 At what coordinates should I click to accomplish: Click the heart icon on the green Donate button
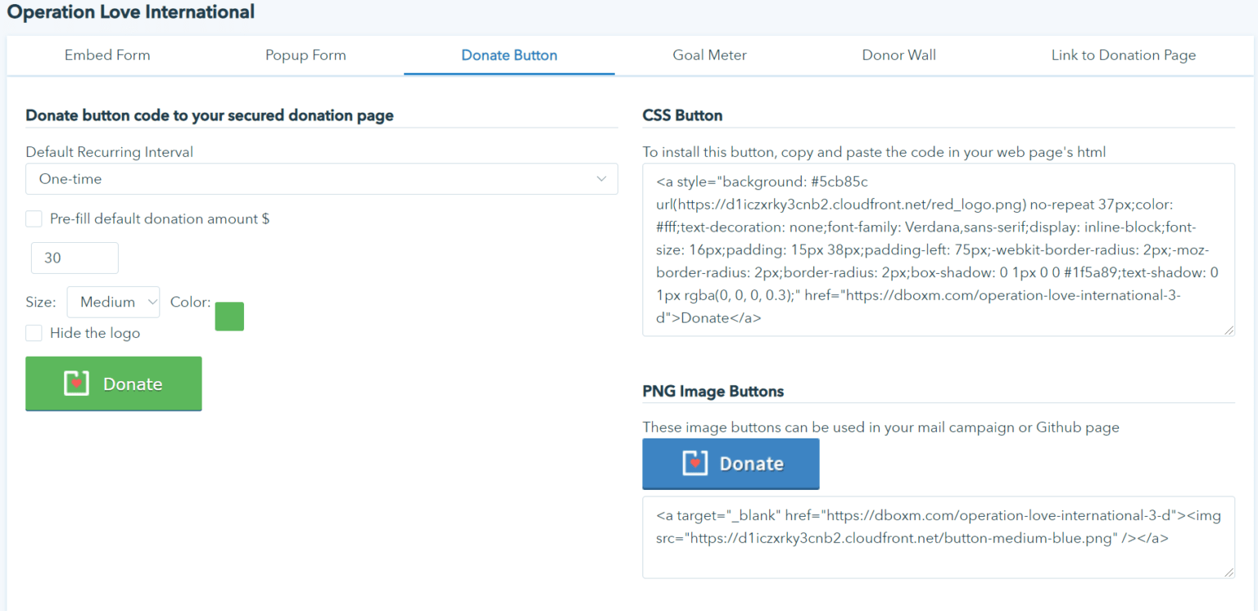click(x=75, y=383)
